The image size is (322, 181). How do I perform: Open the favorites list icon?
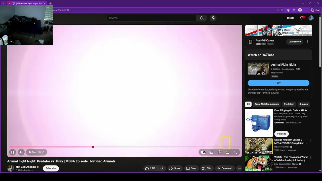pyautogui.click(x=294, y=10)
